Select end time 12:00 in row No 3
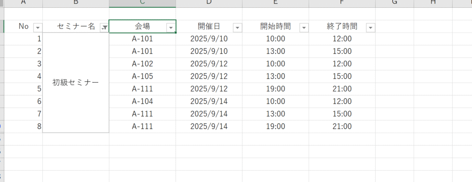This screenshot has width=472, height=182. [x=342, y=64]
